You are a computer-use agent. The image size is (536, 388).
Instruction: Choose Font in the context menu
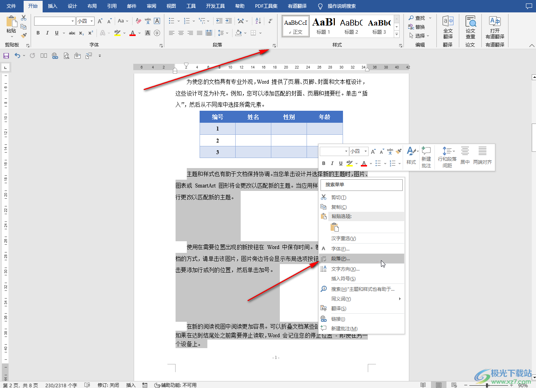click(362, 249)
